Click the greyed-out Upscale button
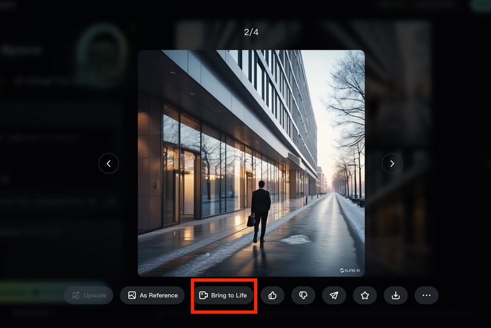The image size is (491, 328). [x=88, y=296]
